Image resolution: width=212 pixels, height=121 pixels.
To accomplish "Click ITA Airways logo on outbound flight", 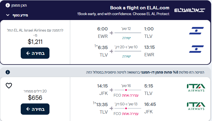I will pyautogui.click(x=196, y=88).
